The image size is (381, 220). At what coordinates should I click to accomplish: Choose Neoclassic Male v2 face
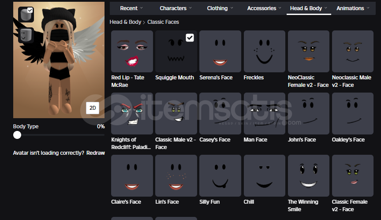pos(353,51)
